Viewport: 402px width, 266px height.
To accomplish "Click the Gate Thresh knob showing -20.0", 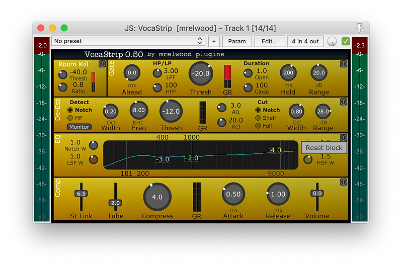I will tap(201, 74).
